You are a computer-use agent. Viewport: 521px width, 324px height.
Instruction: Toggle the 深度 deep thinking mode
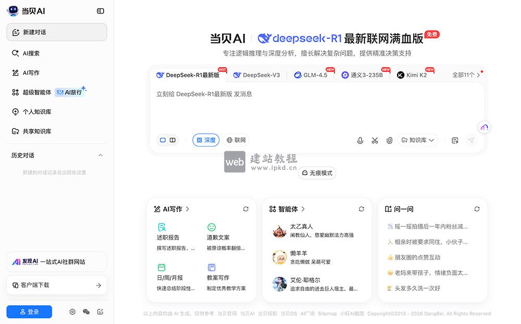[206, 140]
